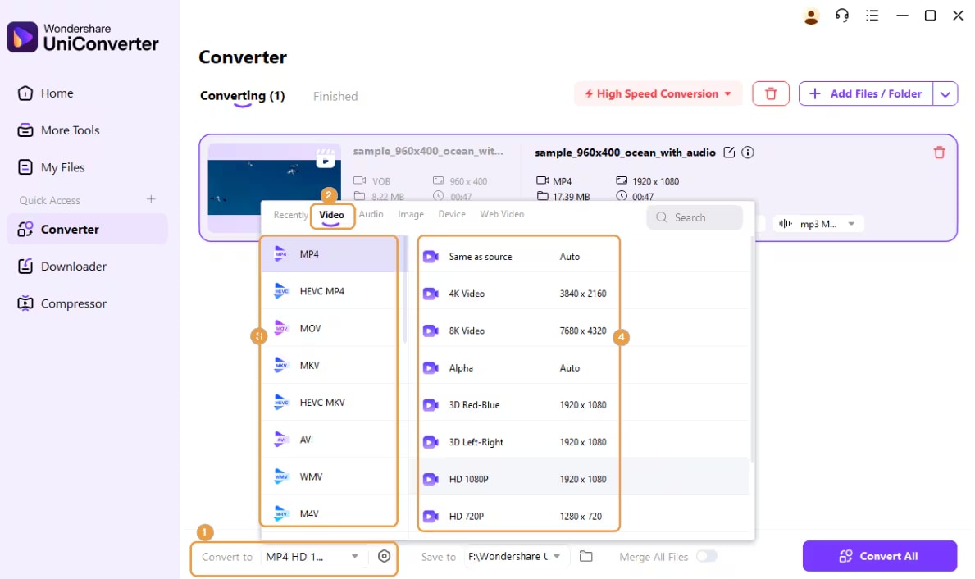Click the format Search field
Image resolution: width=975 pixels, height=579 pixels.
695,217
